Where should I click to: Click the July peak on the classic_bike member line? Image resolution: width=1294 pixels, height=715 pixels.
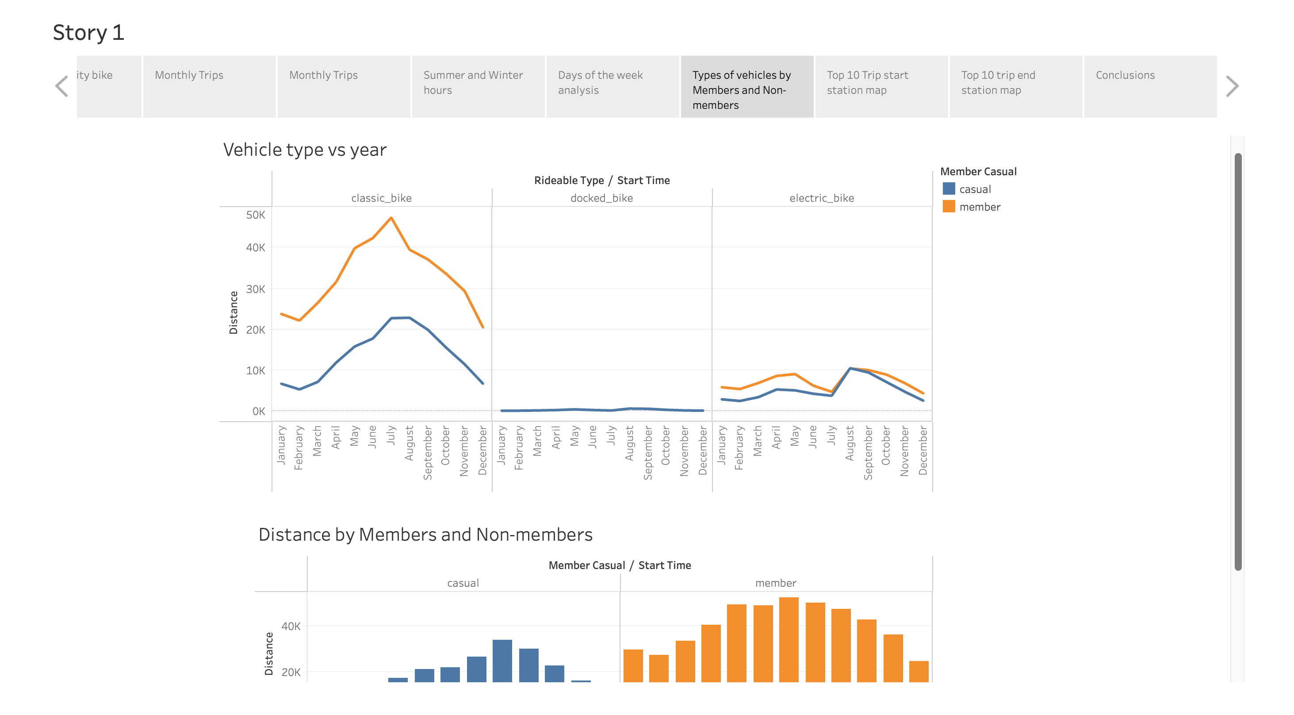pos(391,218)
